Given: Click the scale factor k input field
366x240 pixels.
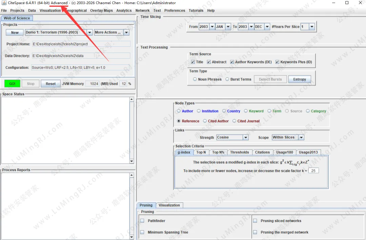Looking at the screenshot, I should (x=313, y=171).
